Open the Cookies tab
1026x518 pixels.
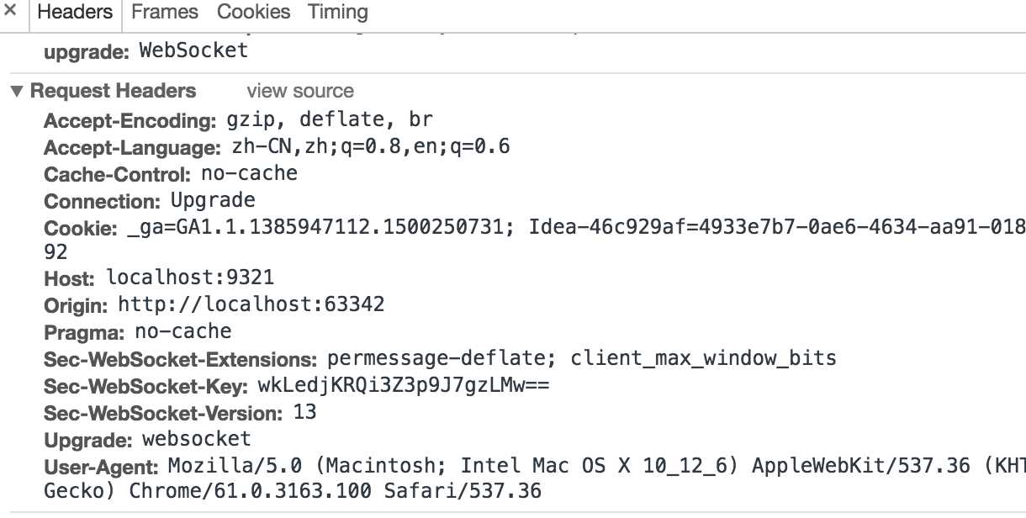pos(253,12)
